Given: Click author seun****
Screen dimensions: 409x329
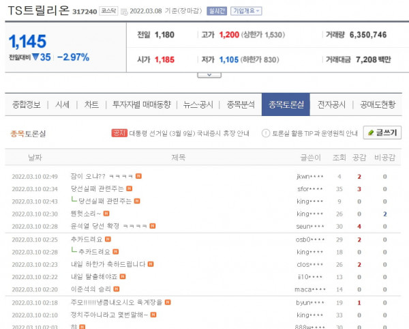Looking at the screenshot, I should coord(310,227).
